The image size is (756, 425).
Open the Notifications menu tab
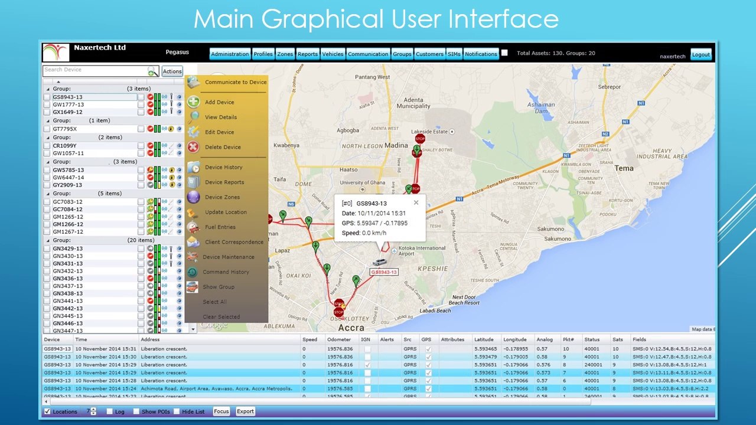(481, 54)
